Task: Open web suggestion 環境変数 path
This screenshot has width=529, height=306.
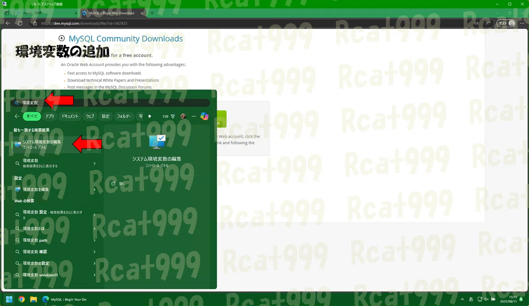Action: tap(56, 240)
